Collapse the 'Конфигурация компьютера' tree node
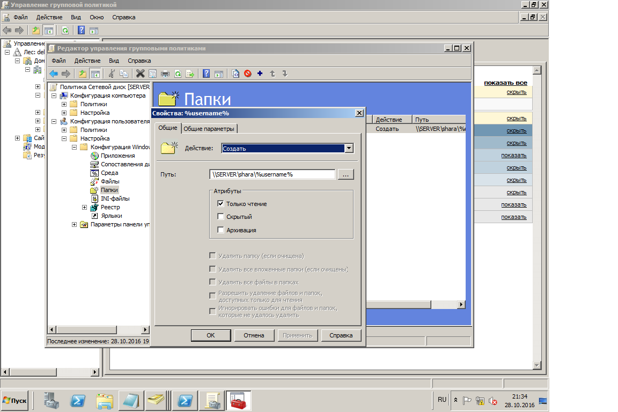 point(54,95)
